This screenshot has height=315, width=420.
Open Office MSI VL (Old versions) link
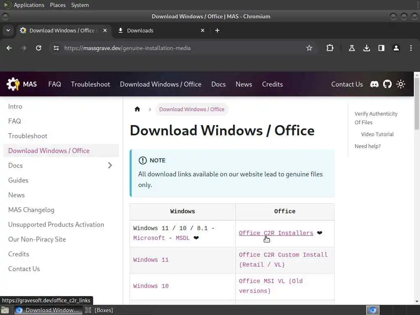coord(271,286)
